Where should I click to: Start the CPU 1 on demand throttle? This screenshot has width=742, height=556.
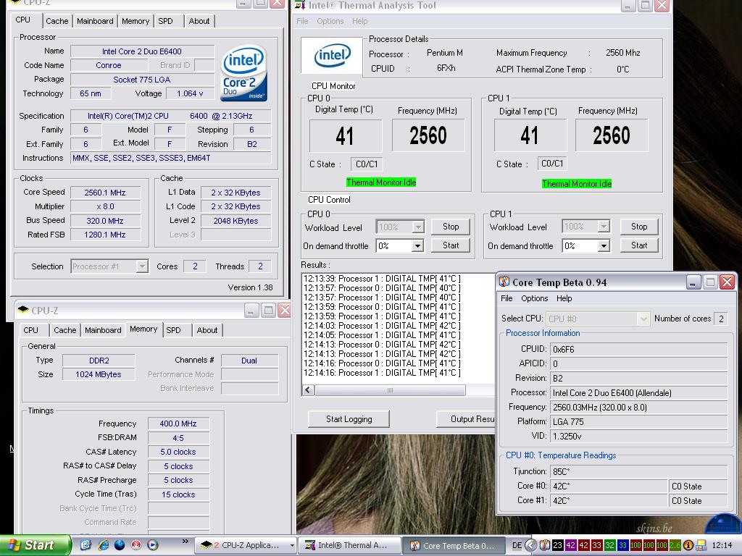click(639, 245)
